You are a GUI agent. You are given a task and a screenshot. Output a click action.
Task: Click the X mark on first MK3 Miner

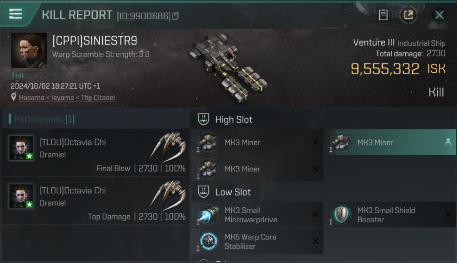[x=315, y=142]
